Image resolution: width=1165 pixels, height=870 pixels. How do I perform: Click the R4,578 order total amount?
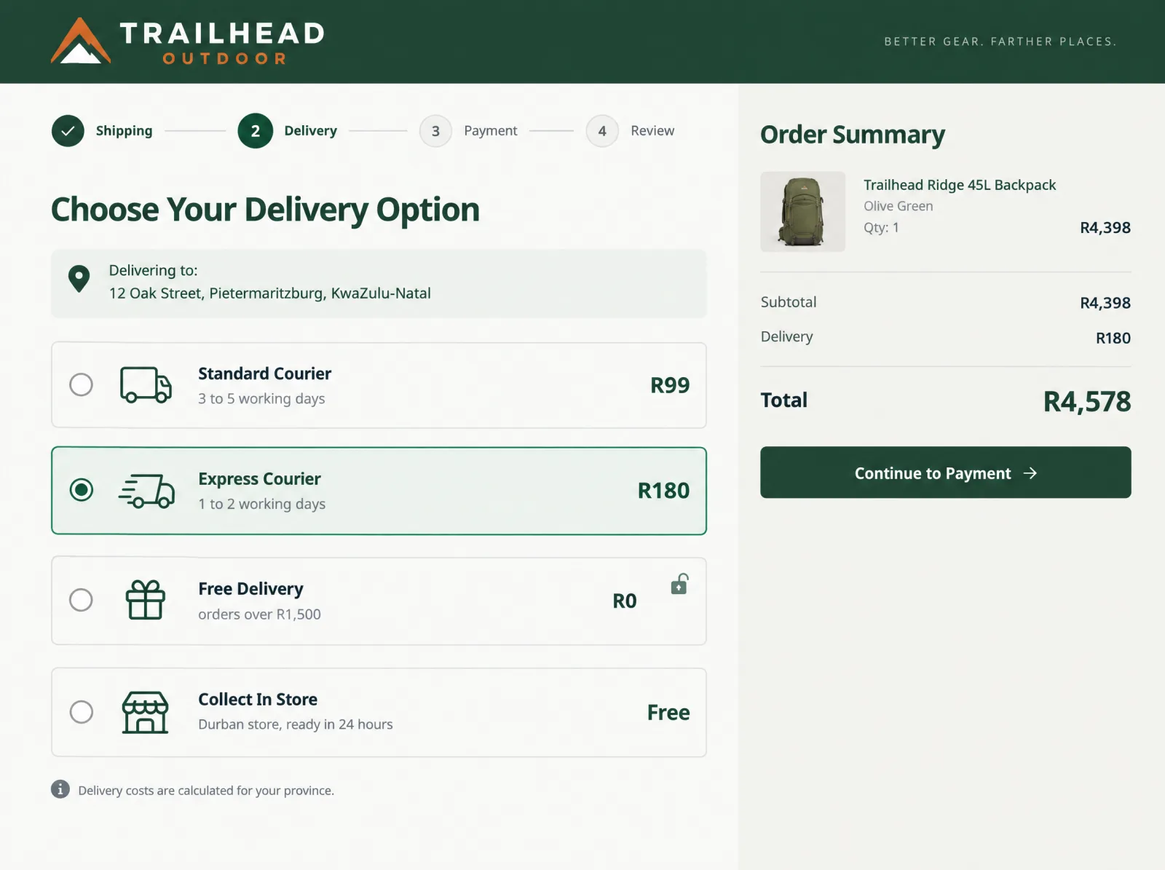click(1087, 402)
